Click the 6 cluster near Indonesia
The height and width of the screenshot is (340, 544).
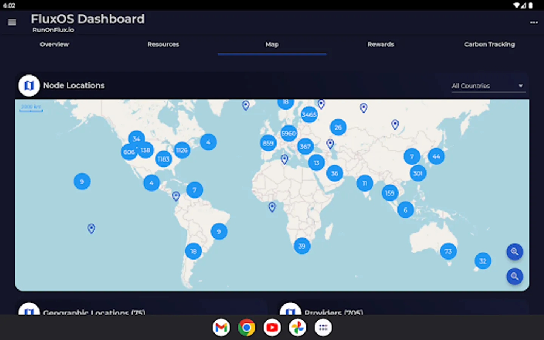click(405, 210)
